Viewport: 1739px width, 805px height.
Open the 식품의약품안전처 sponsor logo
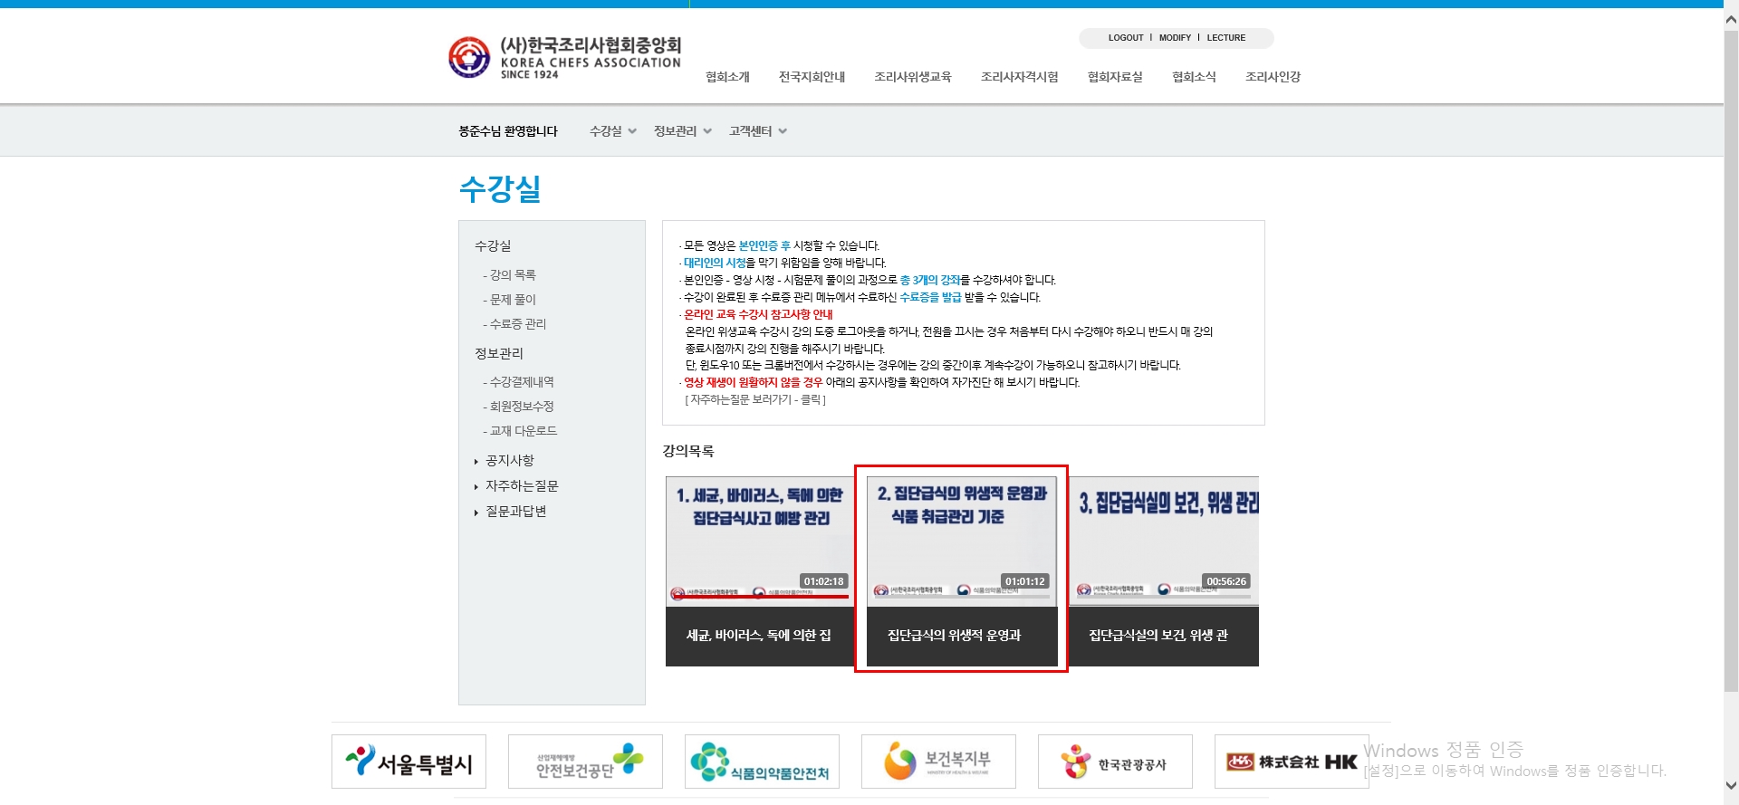click(762, 762)
